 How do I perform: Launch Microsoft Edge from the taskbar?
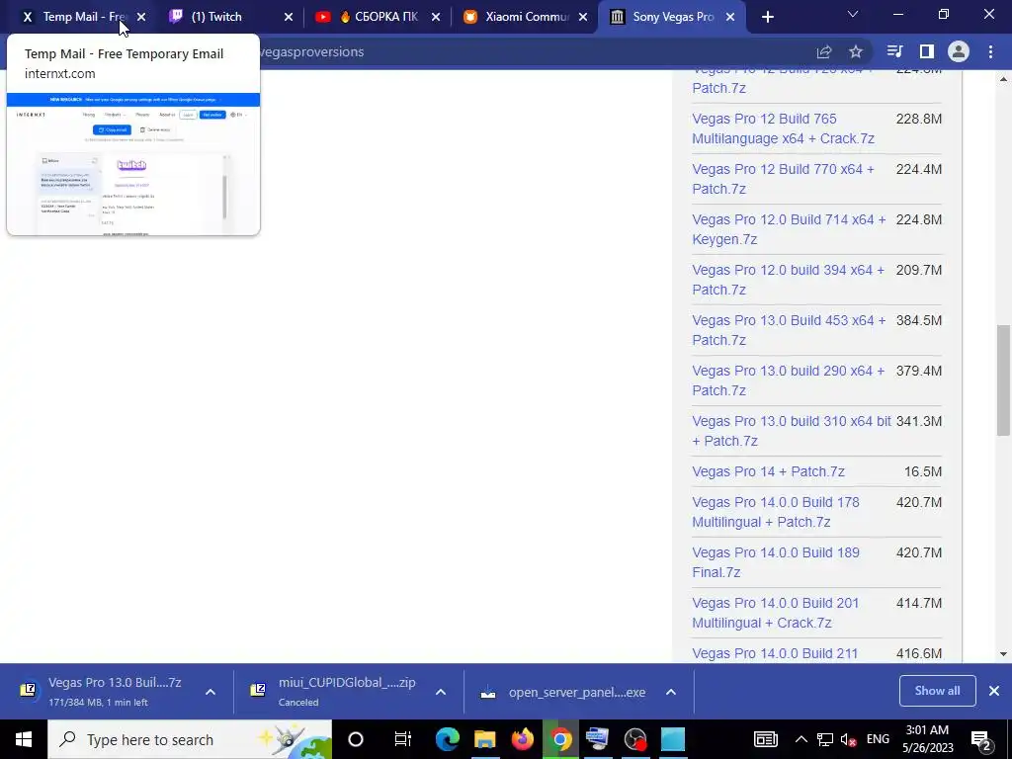(x=448, y=739)
